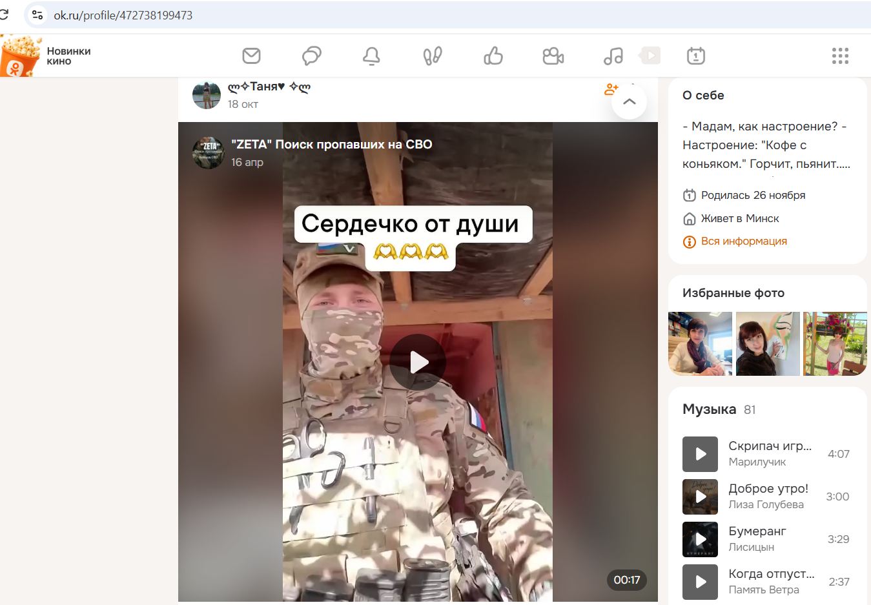Click the artist name Лиза Голубева
The image size is (871, 605).
click(x=766, y=504)
